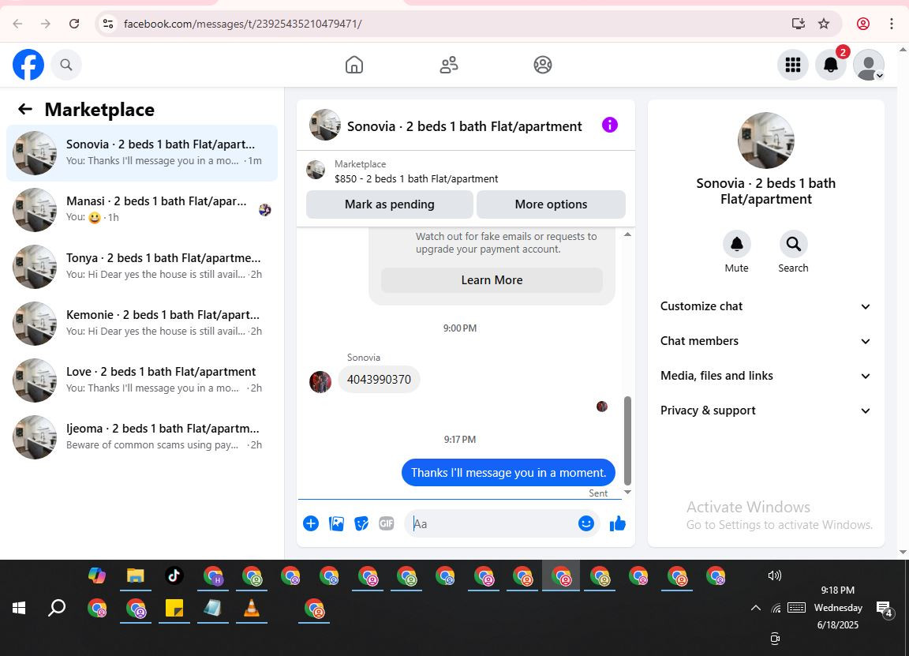
Task: Open the Kemonie conversation
Action: click(x=142, y=323)
